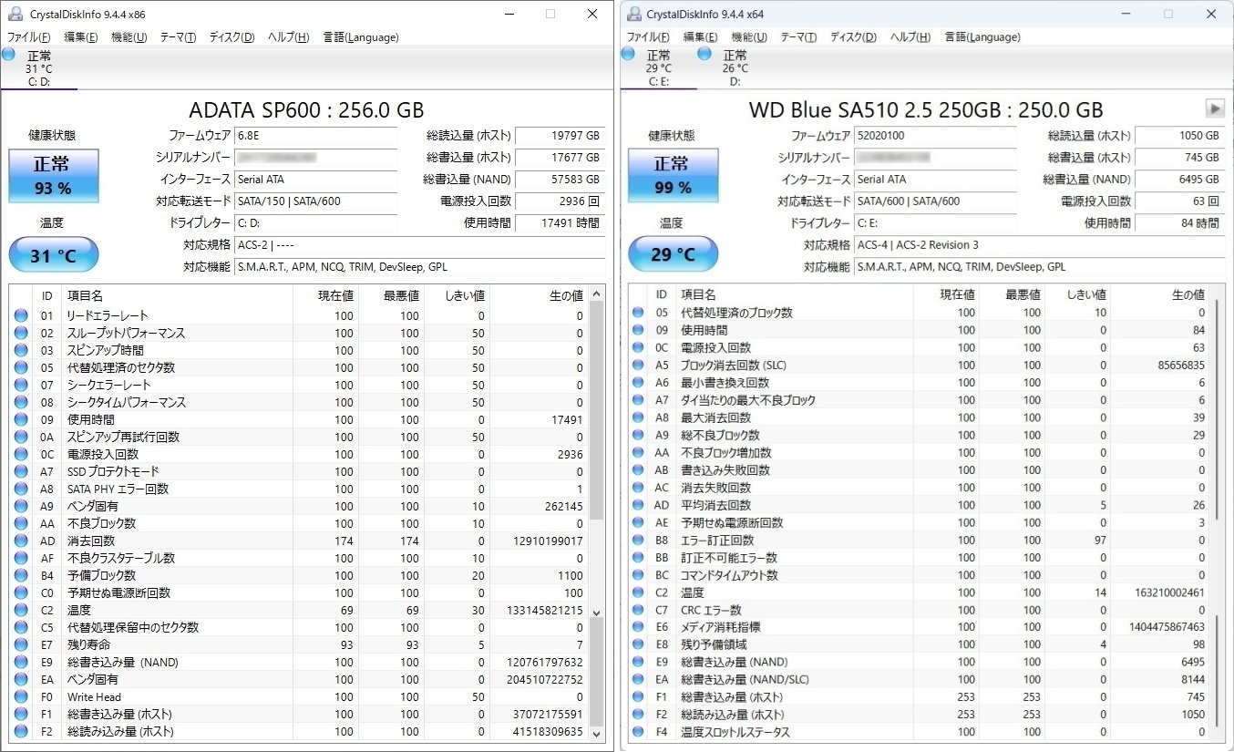1234x752 pixels.
Task: Open 編集 menu in x64 window
Action: coord(700,37)
